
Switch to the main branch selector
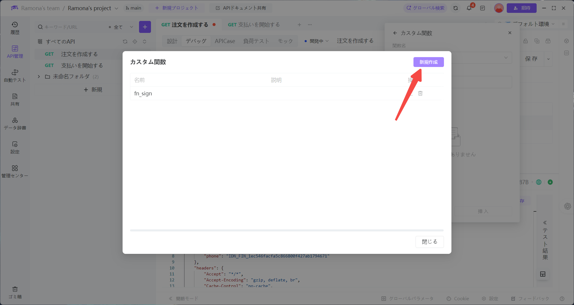133,8
